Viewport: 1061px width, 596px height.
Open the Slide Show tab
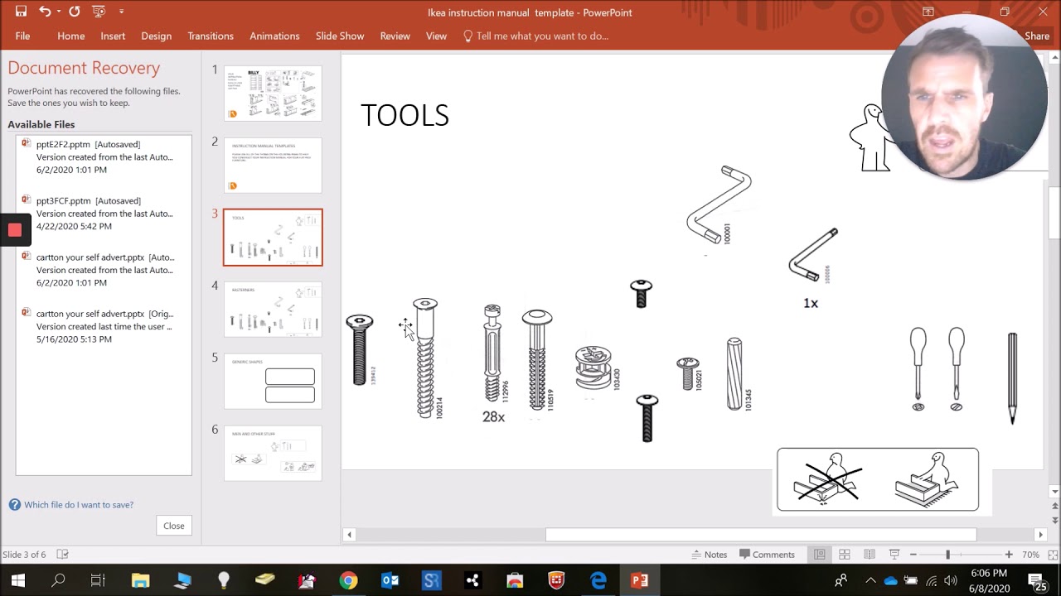coord(340,36)
